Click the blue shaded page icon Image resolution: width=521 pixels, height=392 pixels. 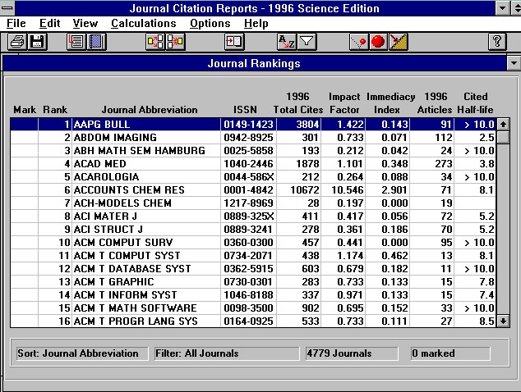pos(96,42)
